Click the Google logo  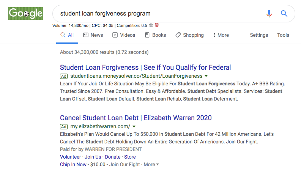tap(26, 14)
